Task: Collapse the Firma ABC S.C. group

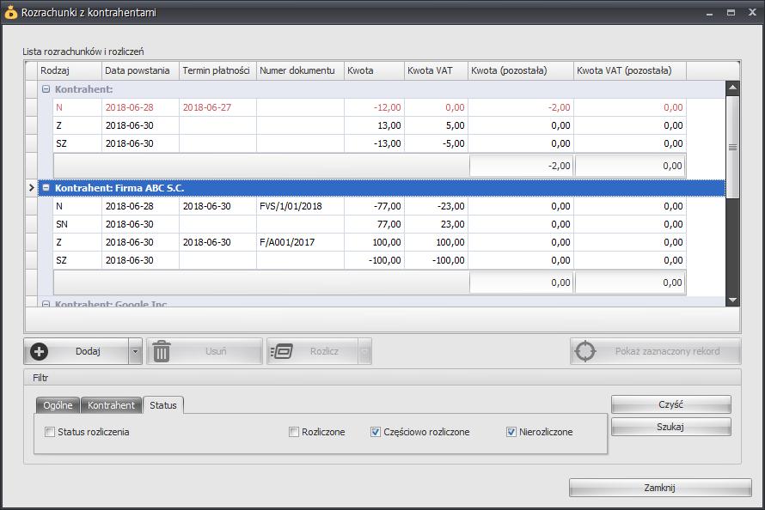Action: (x=46, y=187)
